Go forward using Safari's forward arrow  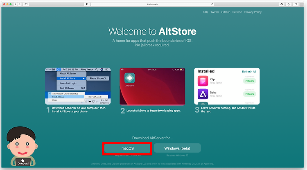click(x=20, y=4)
